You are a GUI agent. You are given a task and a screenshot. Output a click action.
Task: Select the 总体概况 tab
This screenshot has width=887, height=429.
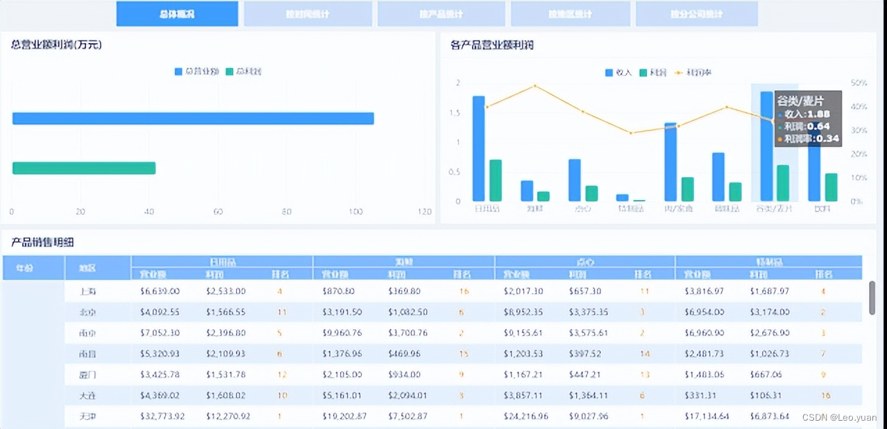(177, 13)
